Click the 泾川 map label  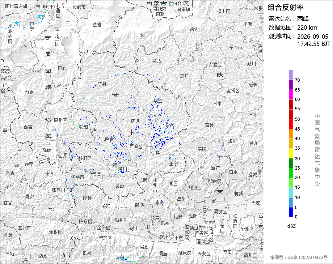(x=123, y=169)
